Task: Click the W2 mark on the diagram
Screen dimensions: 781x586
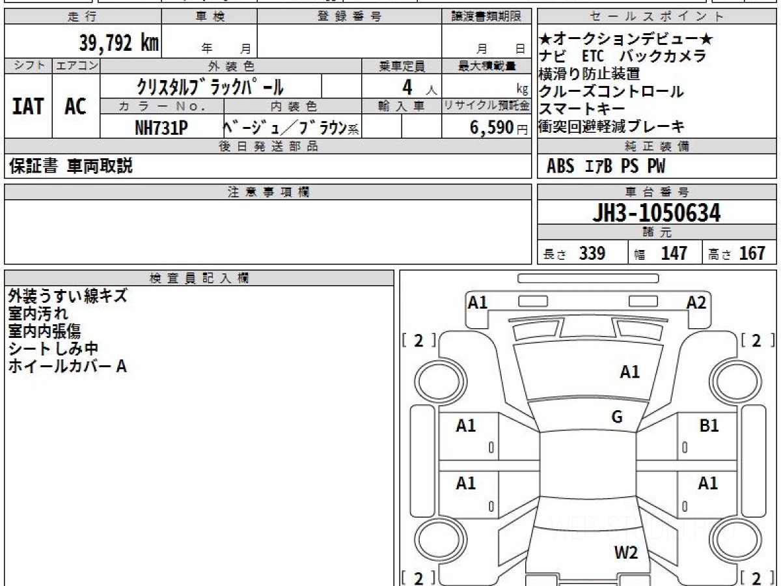Action: [x=626, y=553]
